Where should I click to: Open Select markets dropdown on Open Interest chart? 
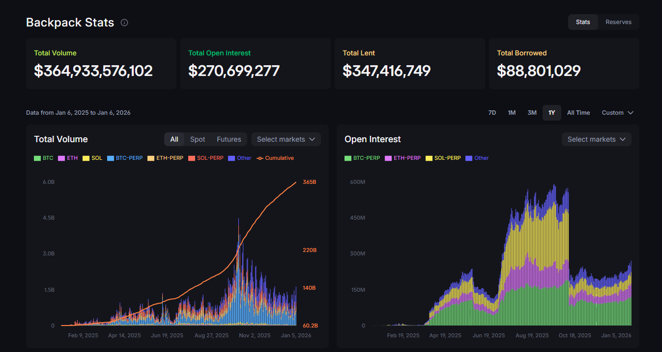[596, 139]
